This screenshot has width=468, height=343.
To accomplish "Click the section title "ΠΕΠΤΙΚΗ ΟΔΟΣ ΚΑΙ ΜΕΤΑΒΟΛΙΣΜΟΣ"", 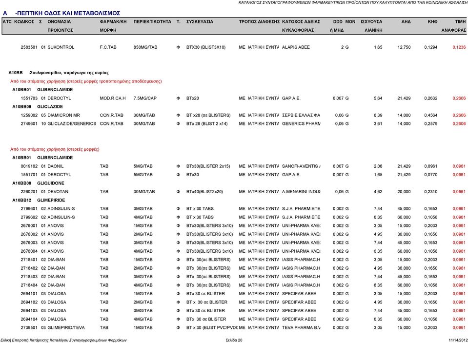I will pyautogui.click(x=69, y=13).
